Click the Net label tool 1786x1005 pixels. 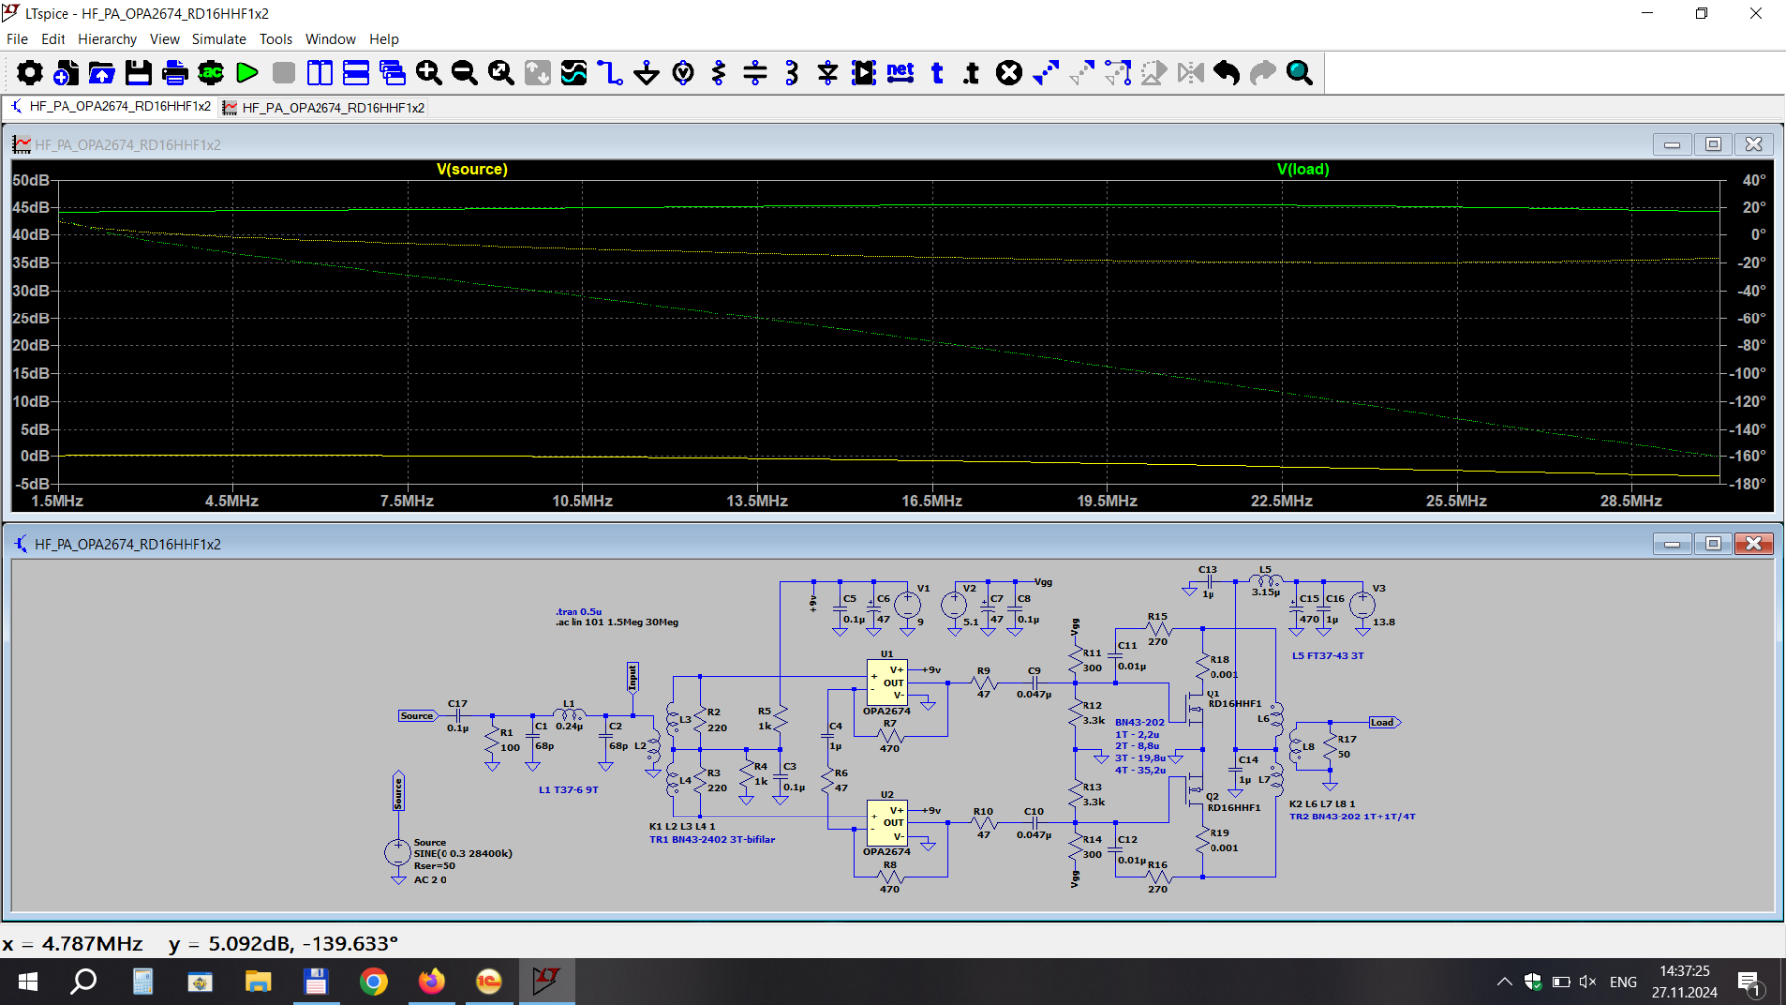(900, 72)
